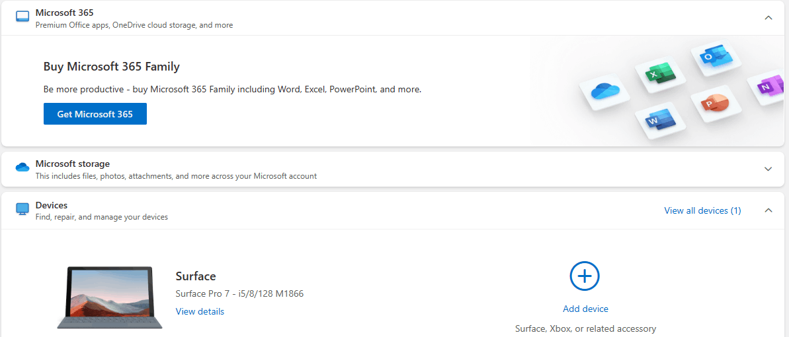Click the PowerPoint app tile

click(715, 103)
